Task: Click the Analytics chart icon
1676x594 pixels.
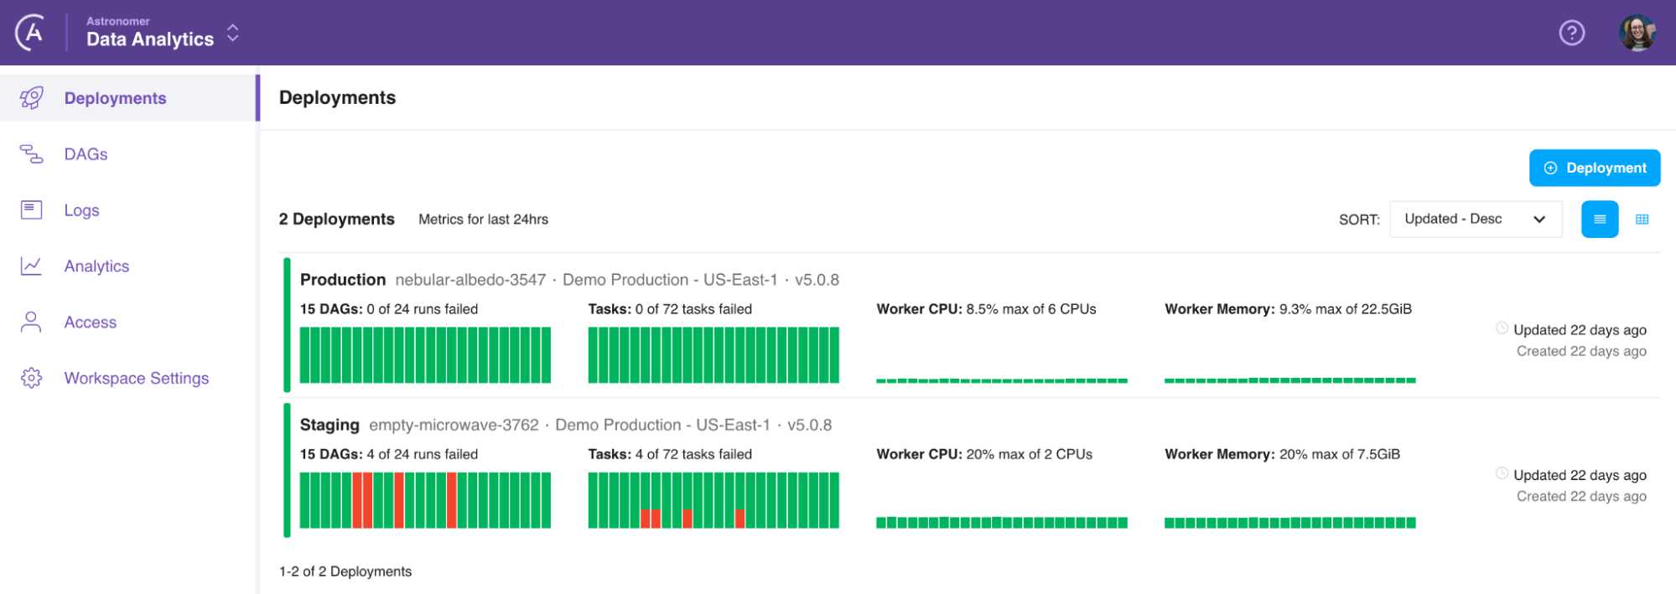Action: [32, 266]
